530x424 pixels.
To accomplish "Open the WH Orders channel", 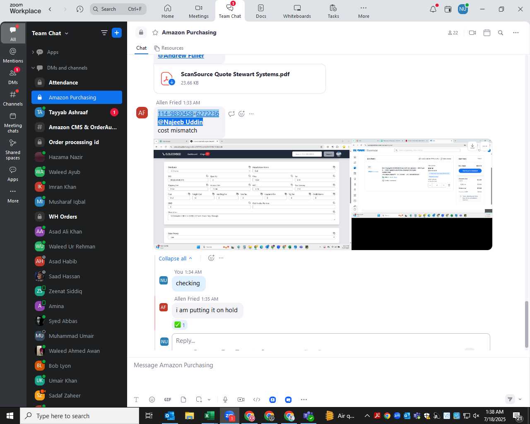I will (x=77, y=217).
